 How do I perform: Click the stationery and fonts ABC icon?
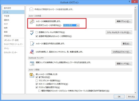(32, 52)
